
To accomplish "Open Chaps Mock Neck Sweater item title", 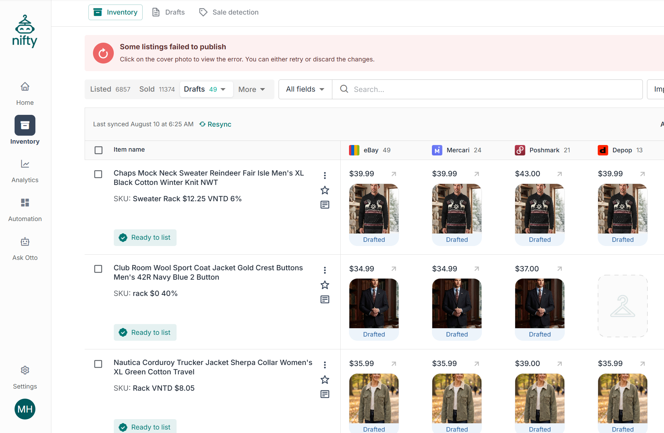I will [x=209, y=178].
